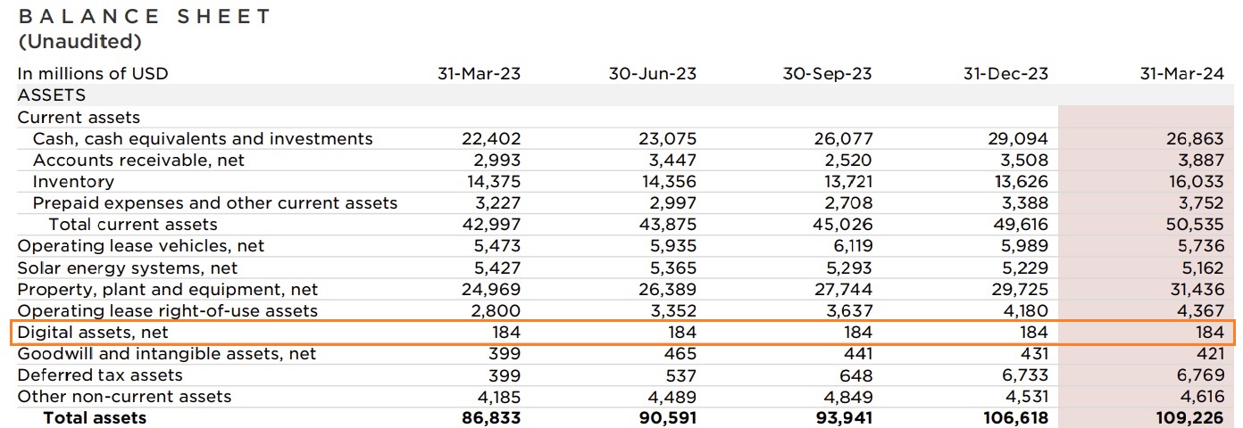1243x428 pixels.
Task: Select the 31-Mar-23 column header
Action: [x=479, y=74]
